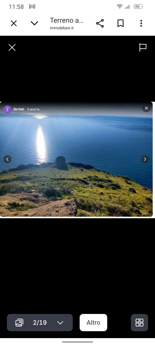Close the photo gallery viewer

click(x=12, y=47)
